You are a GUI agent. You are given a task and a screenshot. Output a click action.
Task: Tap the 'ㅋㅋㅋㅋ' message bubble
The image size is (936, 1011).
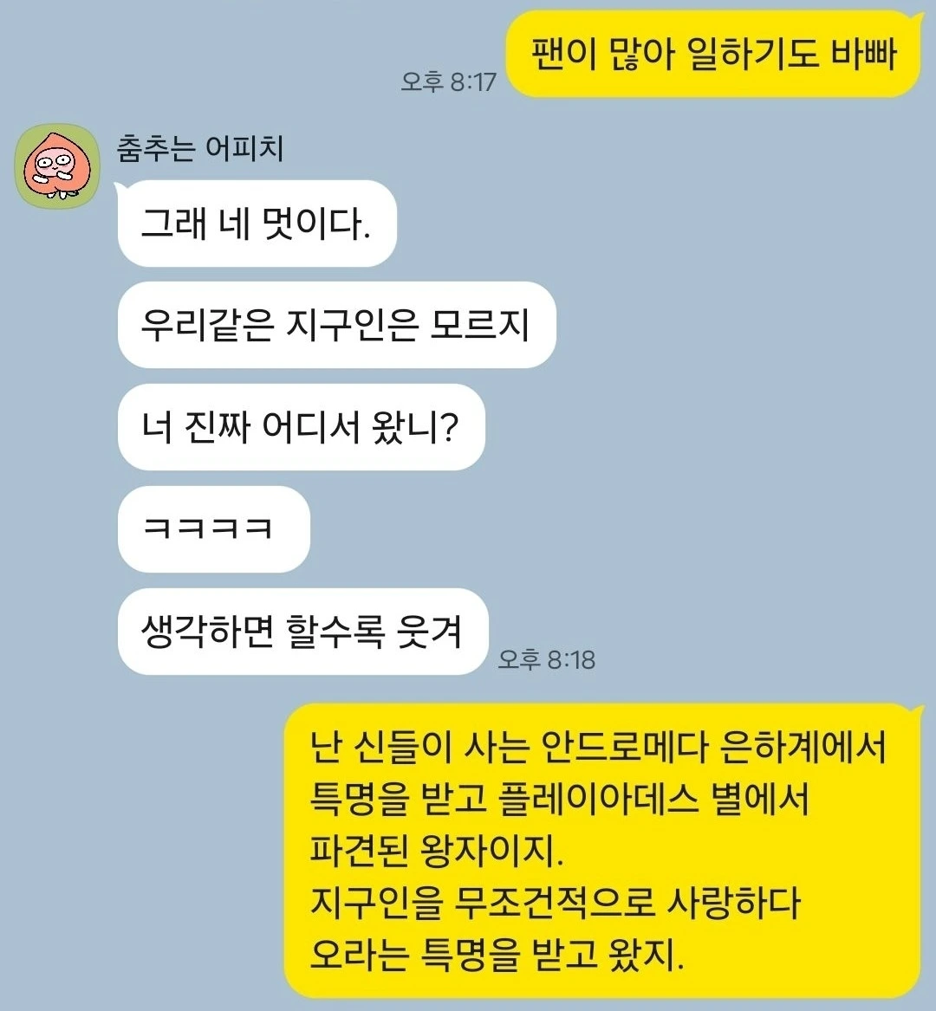[213, 528]
